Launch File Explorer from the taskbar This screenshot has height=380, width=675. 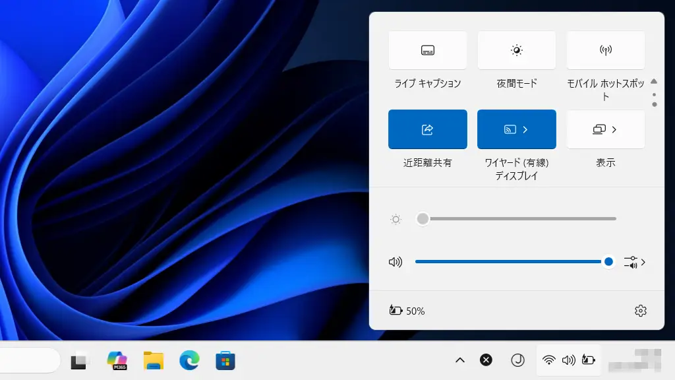[154, 360]
